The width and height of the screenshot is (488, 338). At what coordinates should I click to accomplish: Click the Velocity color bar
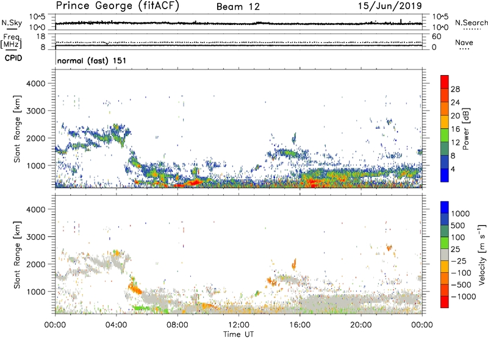pos(445,254)
